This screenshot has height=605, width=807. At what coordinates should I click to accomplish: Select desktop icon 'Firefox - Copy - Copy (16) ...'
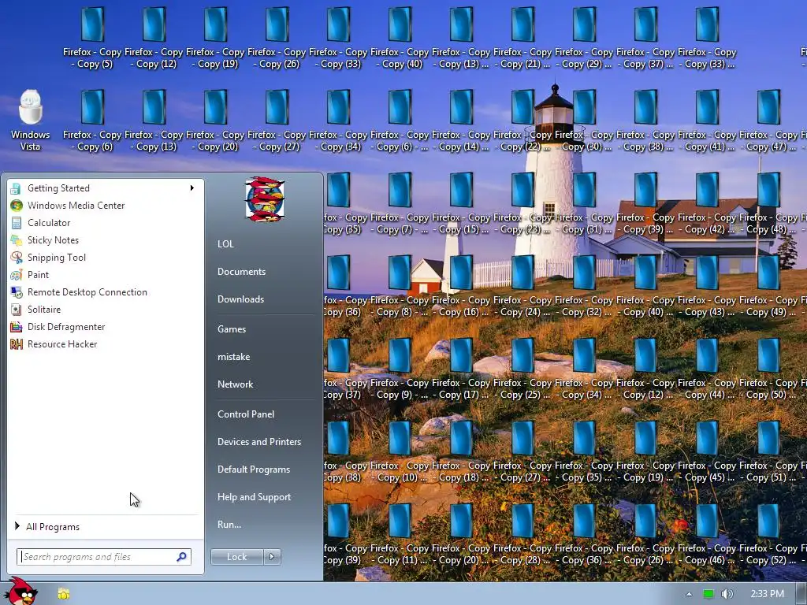[460, 287]
